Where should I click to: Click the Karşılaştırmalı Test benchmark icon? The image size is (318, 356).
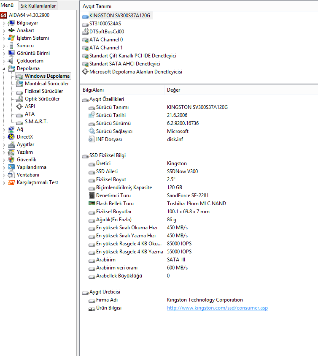tap(11, 182)
